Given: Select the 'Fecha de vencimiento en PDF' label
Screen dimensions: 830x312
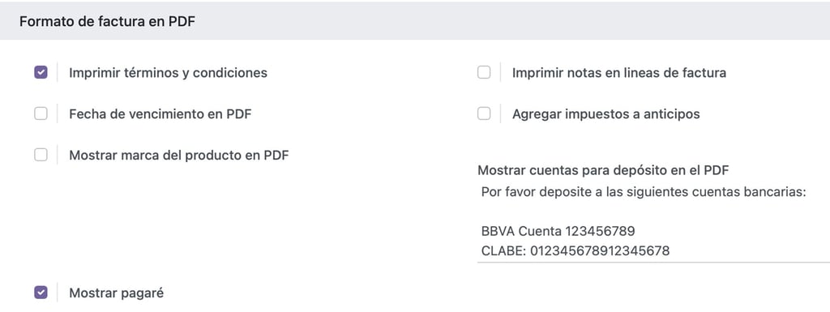Looking at the screenshot, I should click(160, 114).
